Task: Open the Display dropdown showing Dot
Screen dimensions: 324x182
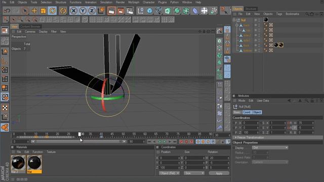Action: pyautogui.click(x=270, y=148)
